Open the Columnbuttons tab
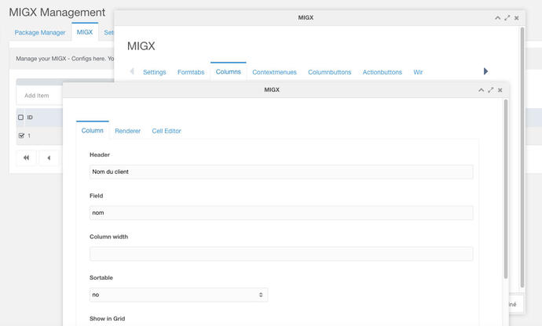542x326 pixels. click(329, 72)
